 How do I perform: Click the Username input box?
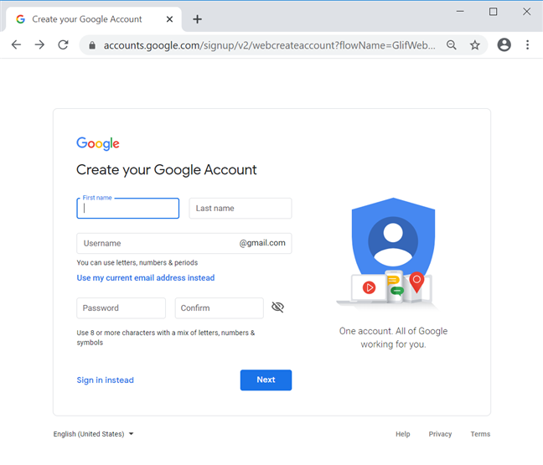pyautogui.click(x=156, y=244)
